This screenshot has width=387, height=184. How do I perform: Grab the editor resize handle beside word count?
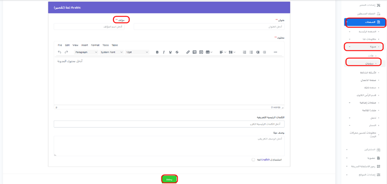click(282, 108)
